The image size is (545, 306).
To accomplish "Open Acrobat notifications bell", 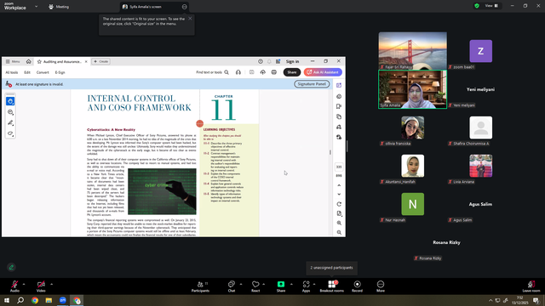I will 269,61.
